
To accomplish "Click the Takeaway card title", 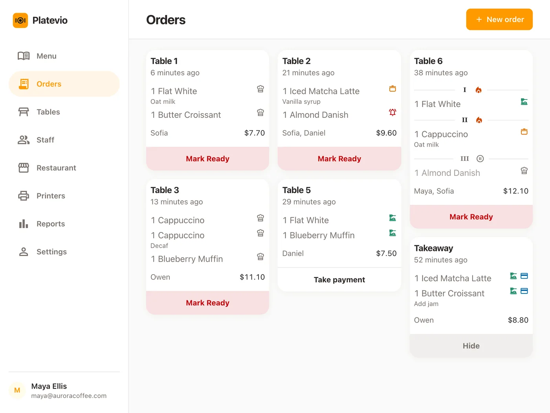I will point(434,248).
